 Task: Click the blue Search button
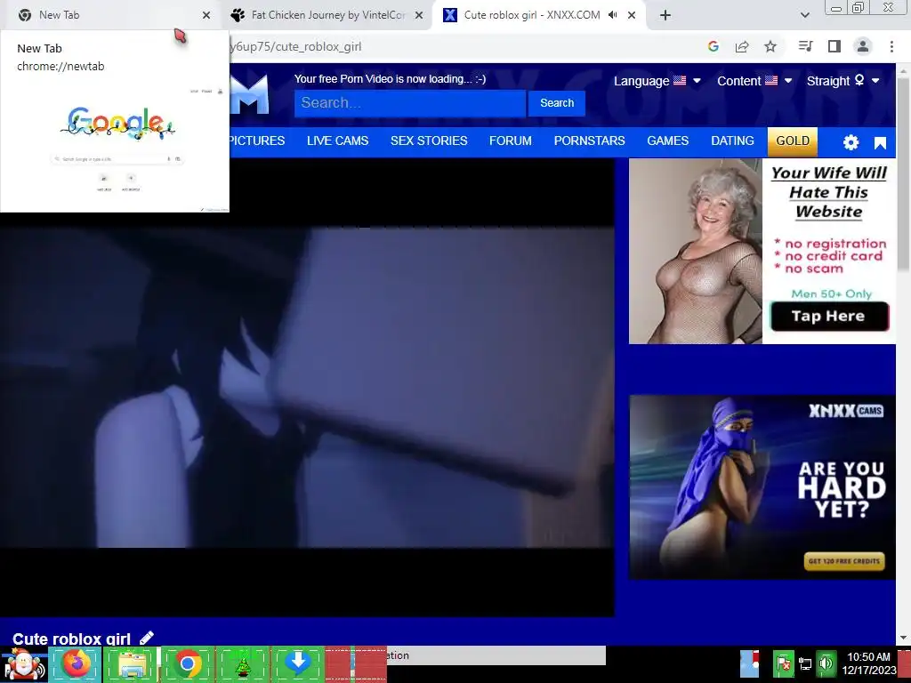[557, 103]
